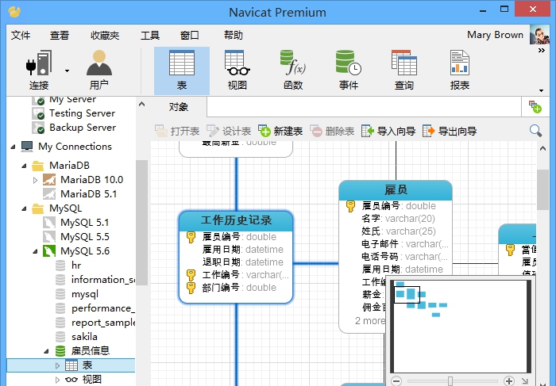Click the 新建表 button

tap(280, 132)
